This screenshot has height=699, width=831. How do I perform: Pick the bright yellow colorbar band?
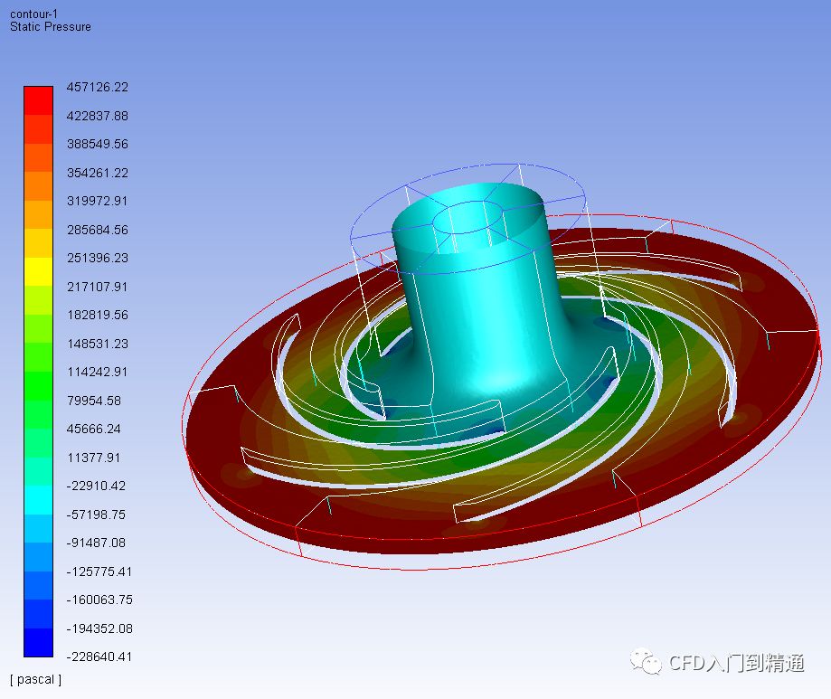coord(39,271)
